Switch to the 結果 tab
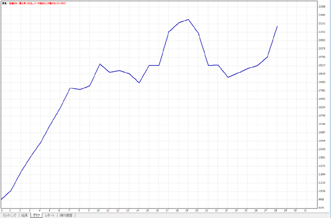Screen dimensions: 331x218 point(24,215)
